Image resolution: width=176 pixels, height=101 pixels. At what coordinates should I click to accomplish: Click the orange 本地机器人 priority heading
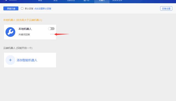(x=23, y=20)
